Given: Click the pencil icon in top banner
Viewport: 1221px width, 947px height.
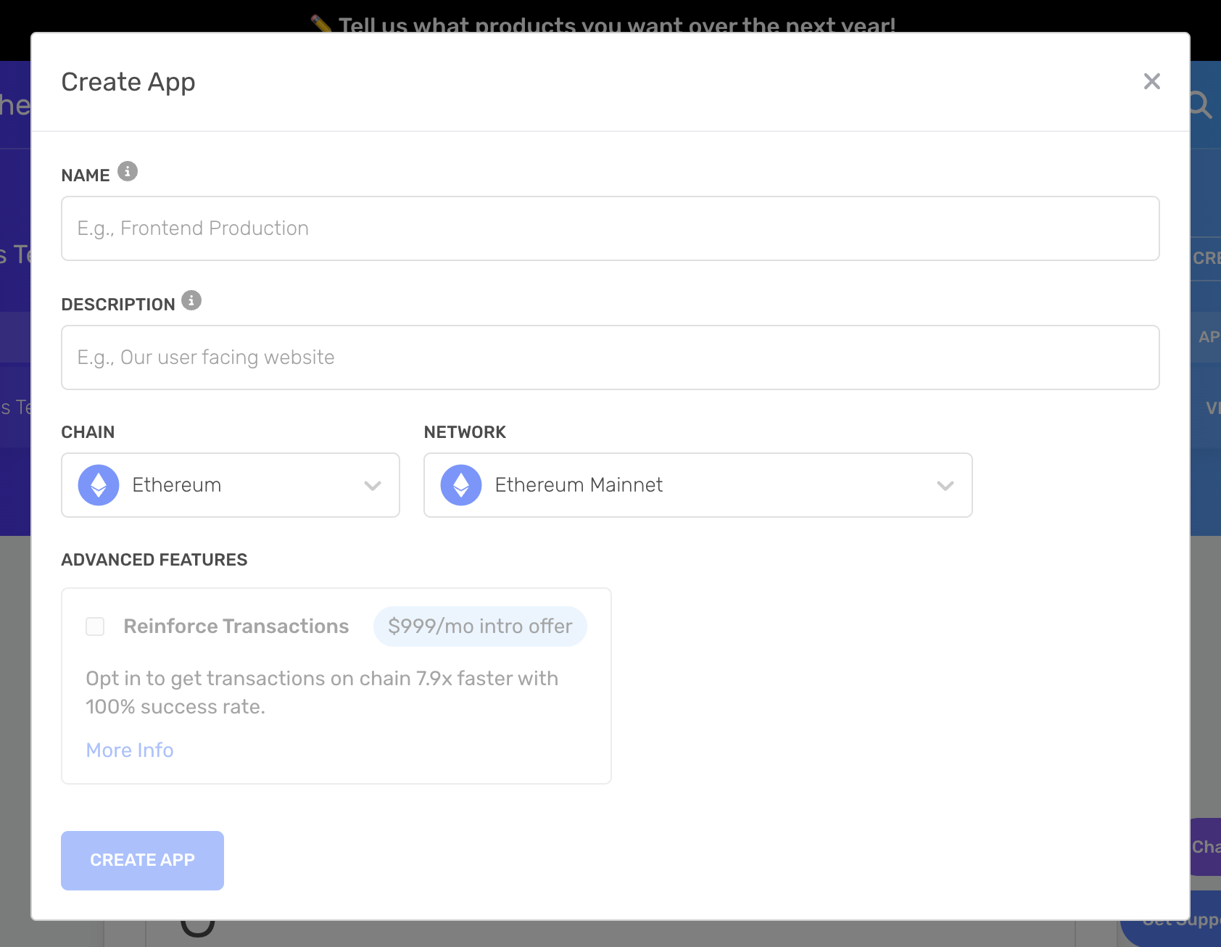Looking at the screenshot, I should click(x=321, y=23).
